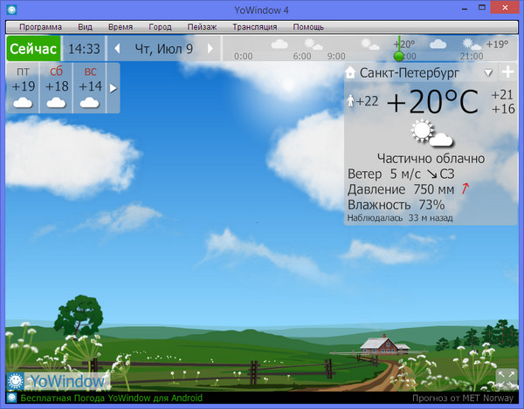Click the Прогноз от MET Norway credit
This screenshot has height=409, width=524.
[465, 399]
